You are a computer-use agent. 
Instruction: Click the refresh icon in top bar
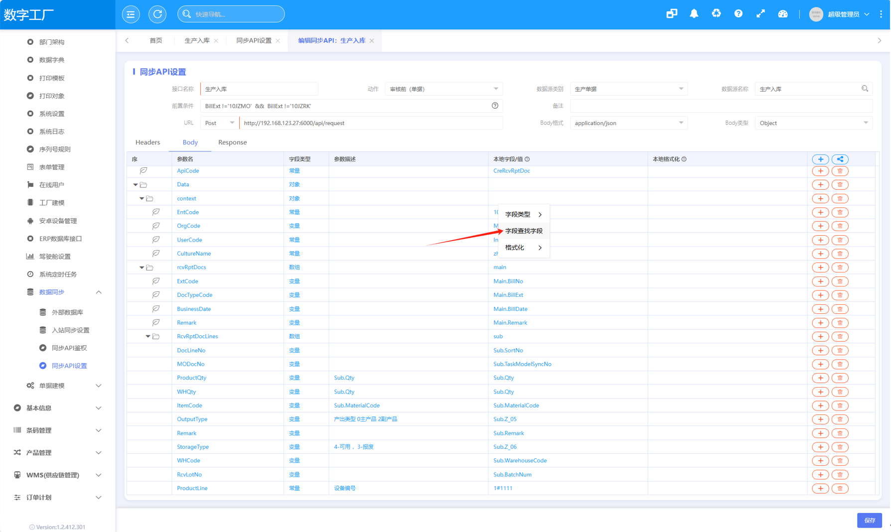coord(157,14)
